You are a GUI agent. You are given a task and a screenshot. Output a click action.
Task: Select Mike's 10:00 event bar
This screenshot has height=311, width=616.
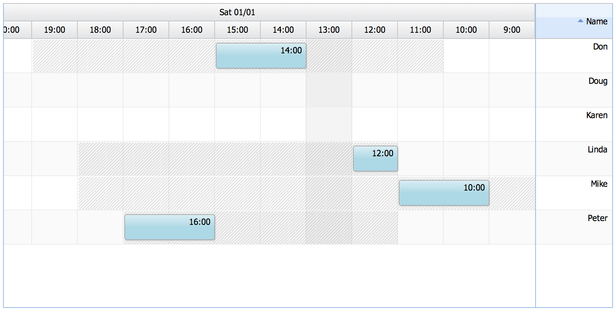[x=444, y=193]
